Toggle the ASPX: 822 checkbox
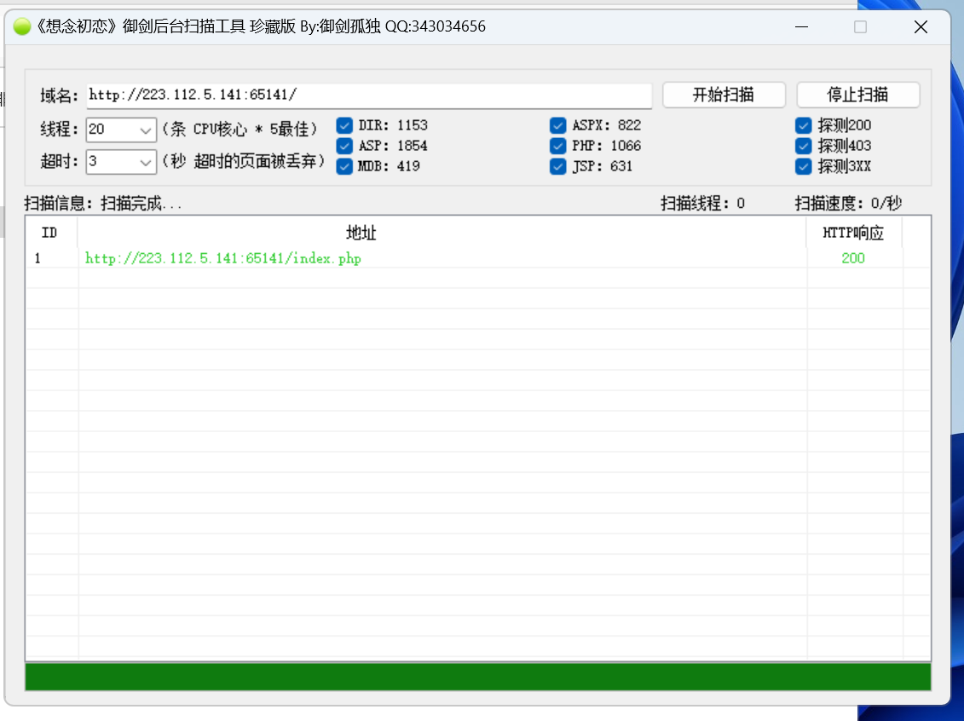Viewport: 964px width, 721px height. point(557,125)
